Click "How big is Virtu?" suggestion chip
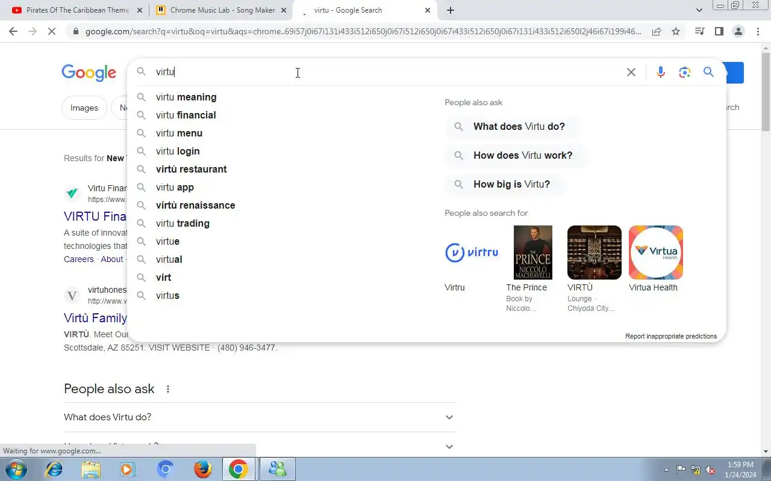 (x=506, y=184)
